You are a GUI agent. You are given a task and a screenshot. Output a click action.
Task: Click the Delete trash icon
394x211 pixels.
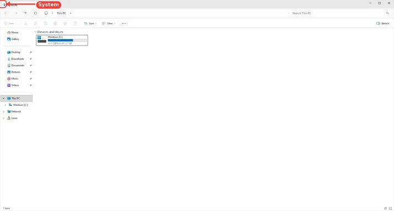[75, 23]
